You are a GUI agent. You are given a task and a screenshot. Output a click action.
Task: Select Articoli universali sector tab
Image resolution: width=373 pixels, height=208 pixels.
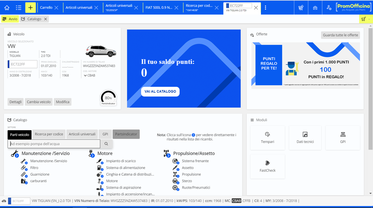[x=82, y=134]
